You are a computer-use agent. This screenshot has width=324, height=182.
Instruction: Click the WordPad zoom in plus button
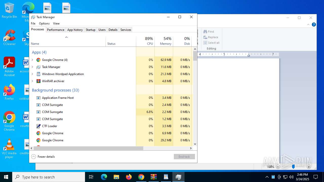pos(309,167)
